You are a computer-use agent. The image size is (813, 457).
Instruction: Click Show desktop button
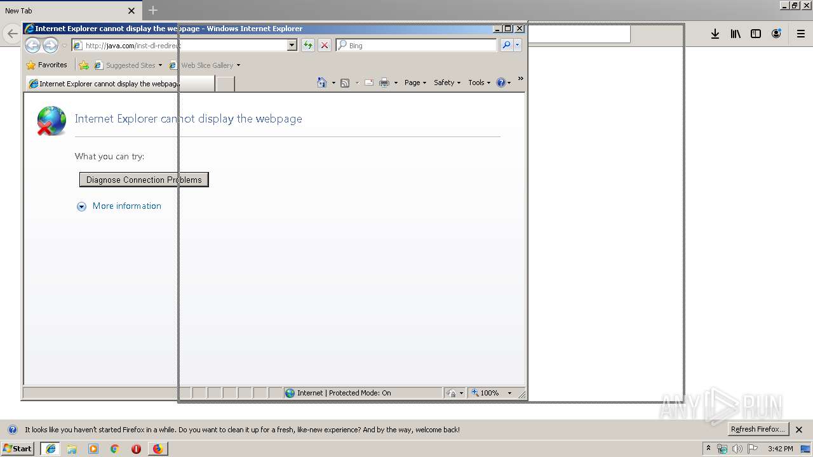click(x=807, y=449)
